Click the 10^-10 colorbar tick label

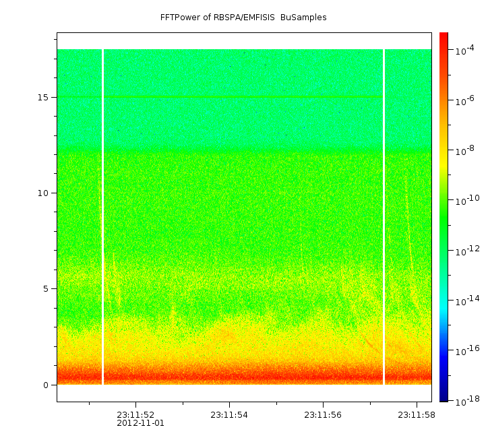click(x=465, y=201)
